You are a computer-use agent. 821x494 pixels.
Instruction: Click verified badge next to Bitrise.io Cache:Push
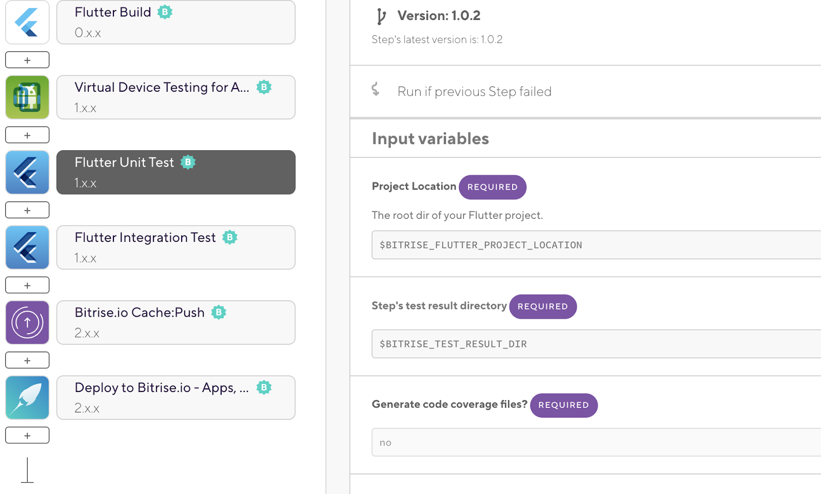219,313
